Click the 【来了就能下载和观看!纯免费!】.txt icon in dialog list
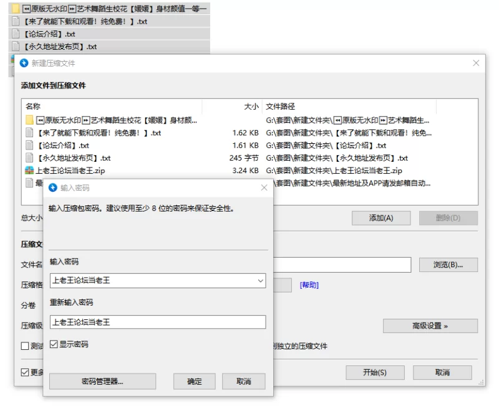This screenshot has width=499, height=414. [29, 133]
